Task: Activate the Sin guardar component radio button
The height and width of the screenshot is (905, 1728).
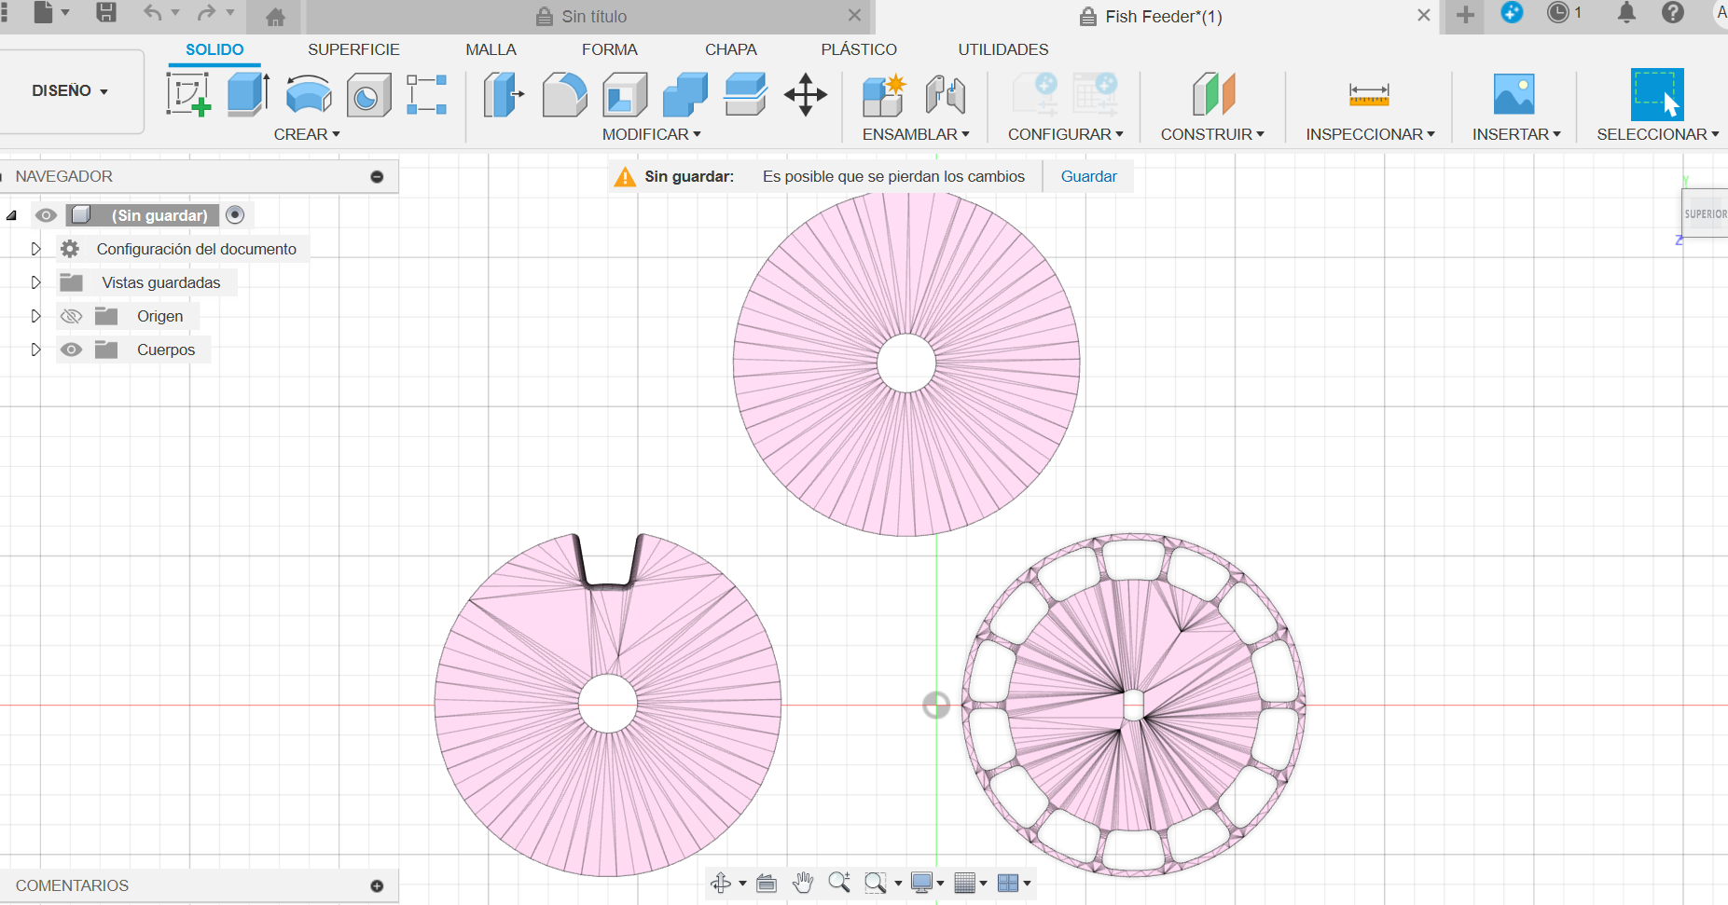Action: pyautogui.click(x=236, y=215)
